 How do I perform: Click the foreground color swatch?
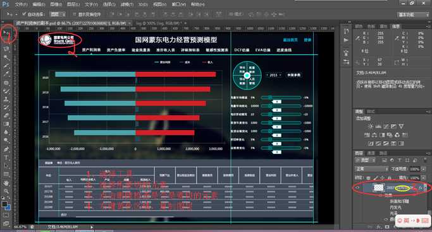4,204
